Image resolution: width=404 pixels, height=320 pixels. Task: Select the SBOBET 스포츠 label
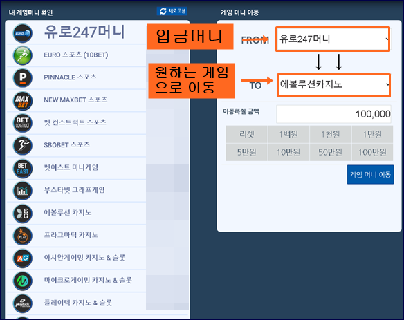pyautogui.click(x=66, y=145)
